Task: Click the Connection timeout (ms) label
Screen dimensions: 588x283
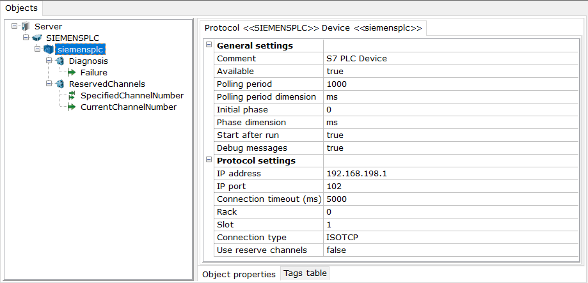Action: [x=269, y=199]
